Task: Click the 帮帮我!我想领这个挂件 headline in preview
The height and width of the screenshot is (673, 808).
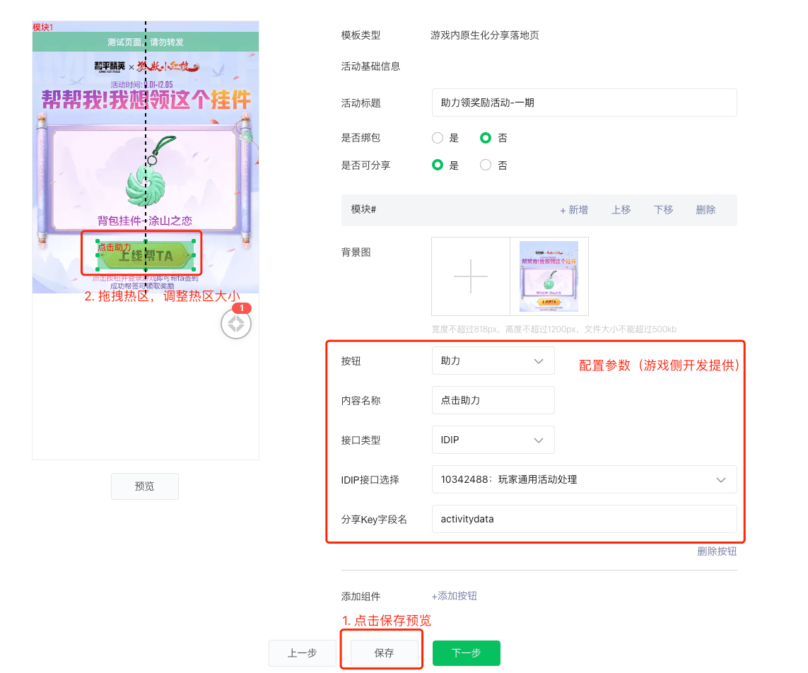Action: tap(146, 100)
